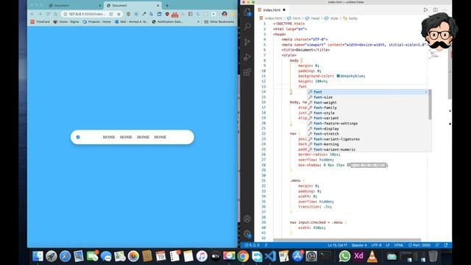Open Music app from the Dock
The width and height of the screenshot is (471, 265).
202,256
